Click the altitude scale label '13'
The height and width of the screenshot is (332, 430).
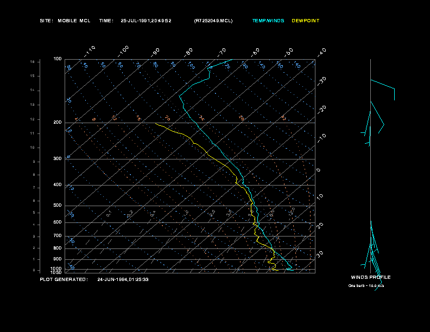[33, 105]
